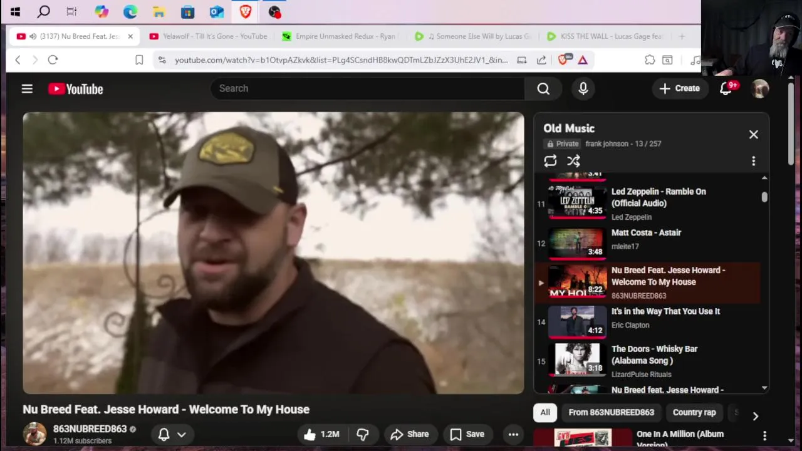The image size is (802, 451).
Task: Switch to Empire Unmasked Redux tab
Action: click(x=341, y=36)
